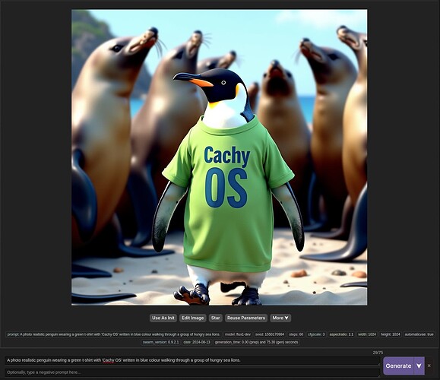This screenshot has height=380, width=440.
Task: Open the dropdown arrow beside Generate
Action: pyautogui.click(x=419, y=366)
